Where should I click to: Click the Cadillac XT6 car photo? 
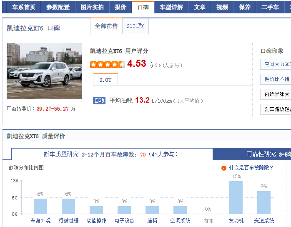[38, 71]
